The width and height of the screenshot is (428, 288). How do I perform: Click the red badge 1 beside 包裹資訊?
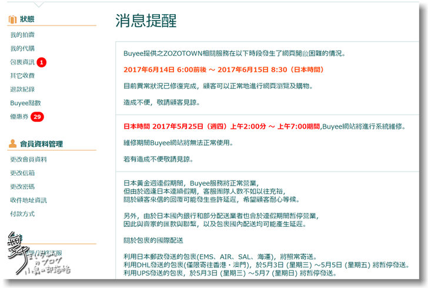pos(42,62)
